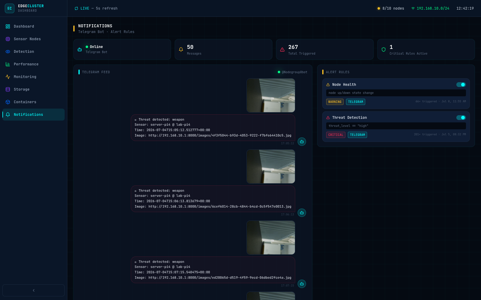Click the 8/10 nodes status indicator
The height and width of the screenshot is (300, 481).
(391, 8)
